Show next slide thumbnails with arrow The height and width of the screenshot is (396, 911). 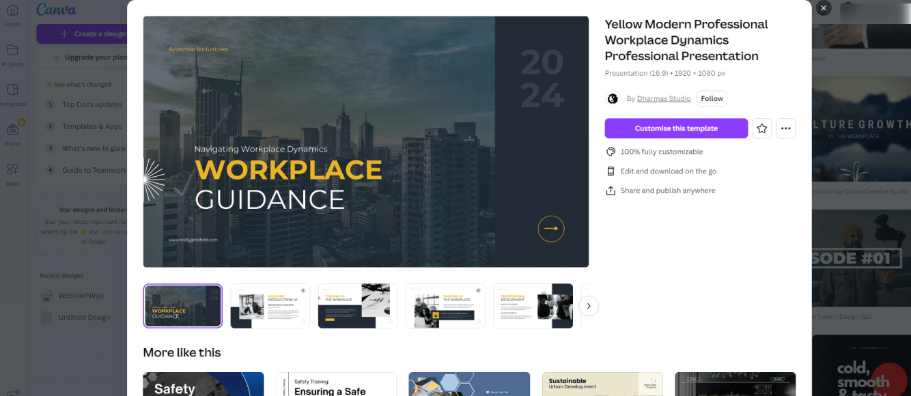tap(589, 306)
